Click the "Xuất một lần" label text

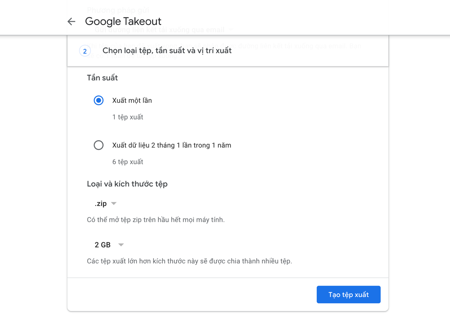[x=132, y=101]
